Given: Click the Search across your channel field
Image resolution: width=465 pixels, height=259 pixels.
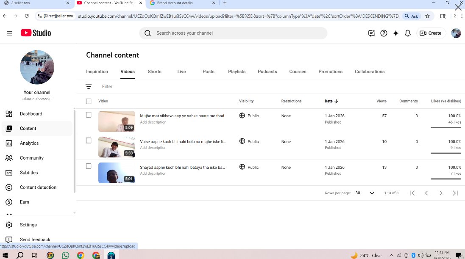Looking at the screenshot, I should click(233, 33).
